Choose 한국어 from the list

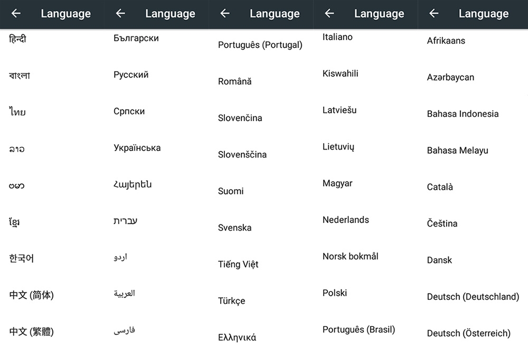tap(21, 258)
